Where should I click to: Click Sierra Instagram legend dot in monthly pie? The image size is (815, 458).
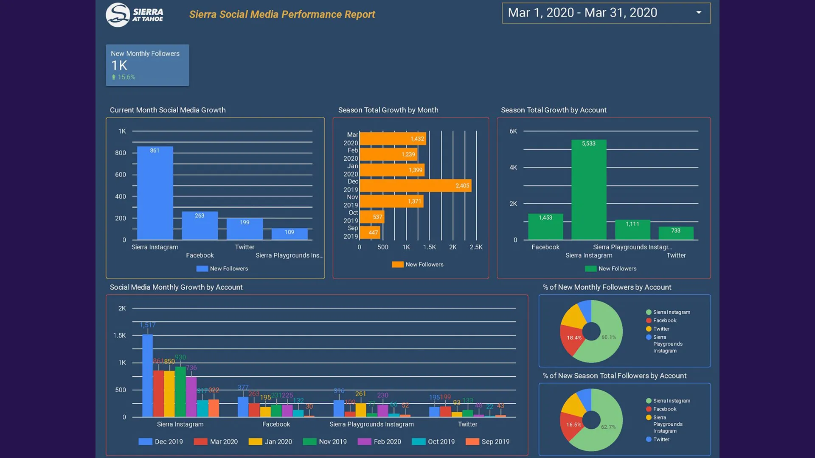(x=649, y=312)
